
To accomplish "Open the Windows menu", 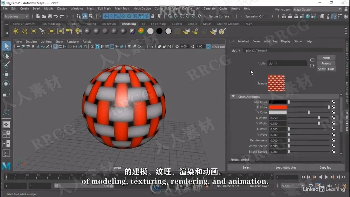I will (77, 8).
